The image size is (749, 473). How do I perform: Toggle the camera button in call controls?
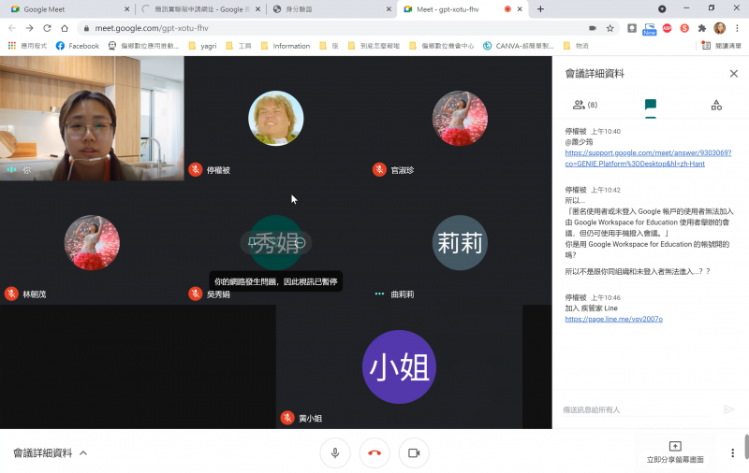pyautogui.click(x=414, y=453)
